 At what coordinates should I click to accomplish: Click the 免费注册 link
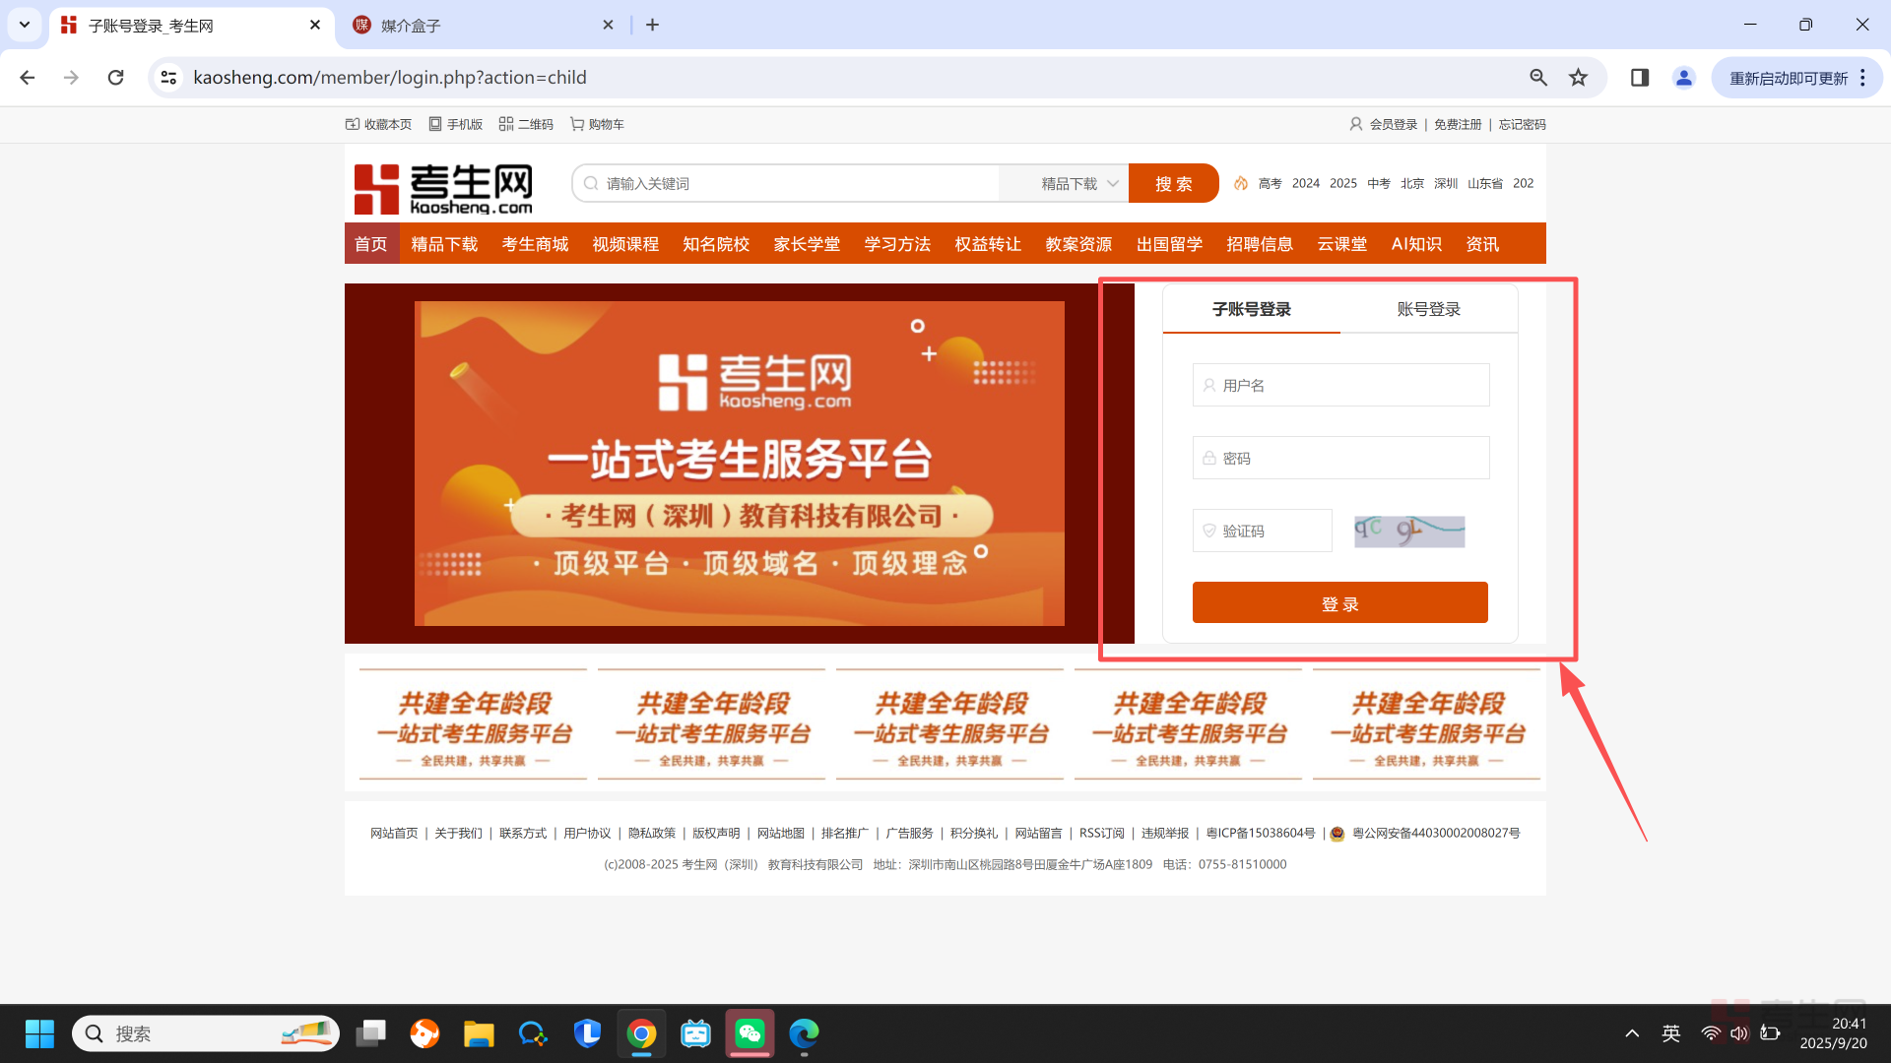pos(1458,124)
